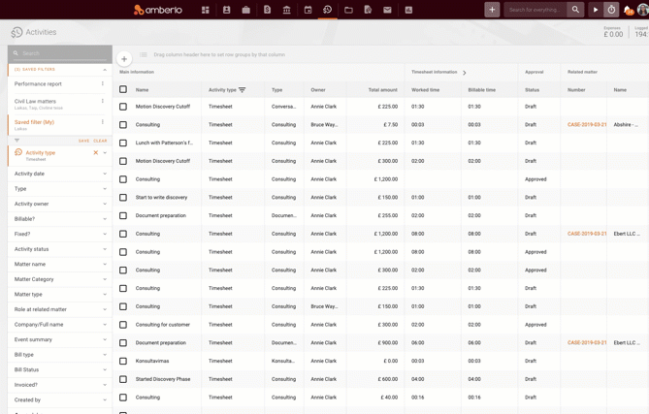
Task: Click the Started Discovery Phase activity name
Action: (x=163, y=379)
